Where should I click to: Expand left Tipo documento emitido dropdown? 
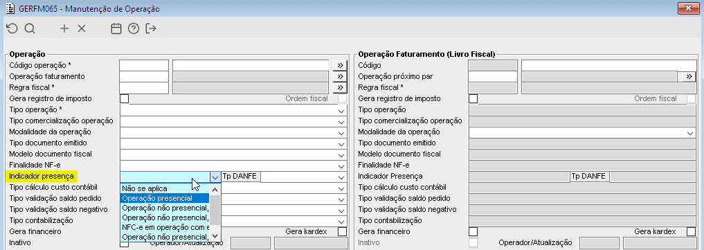(342, 143)
